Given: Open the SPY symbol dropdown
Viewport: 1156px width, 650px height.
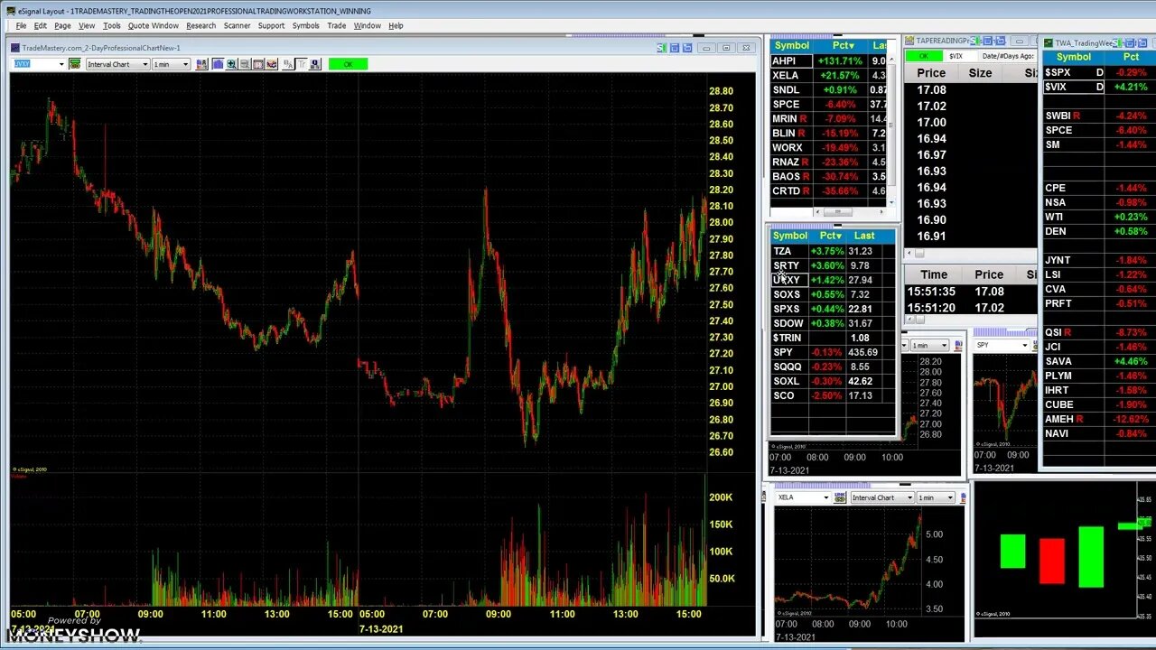Looking at the screenshot, I should pyautogui.click(x=1025, y=345).
